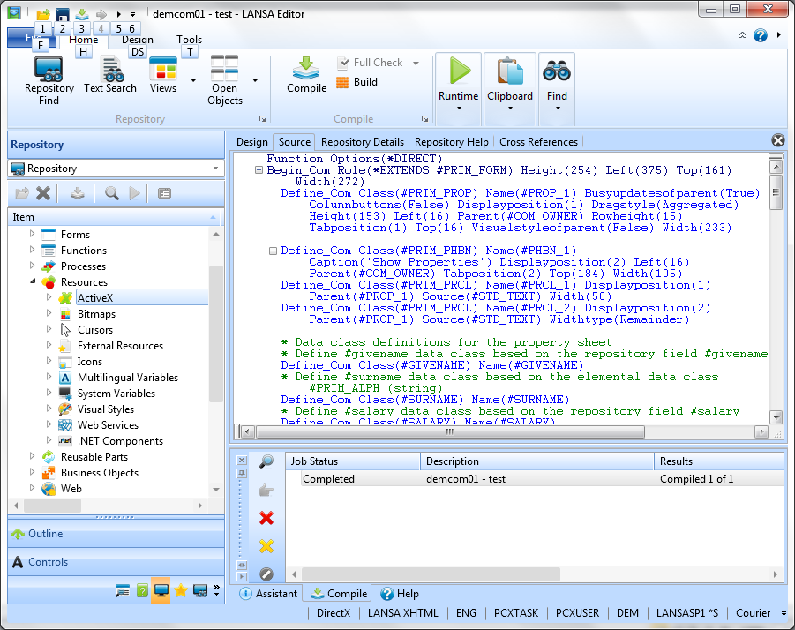Collapse the Resources tree node

point(34,282)
